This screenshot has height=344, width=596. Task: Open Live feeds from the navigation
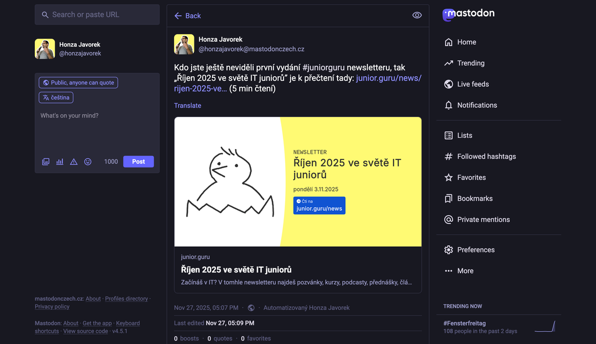pos(473,84)
